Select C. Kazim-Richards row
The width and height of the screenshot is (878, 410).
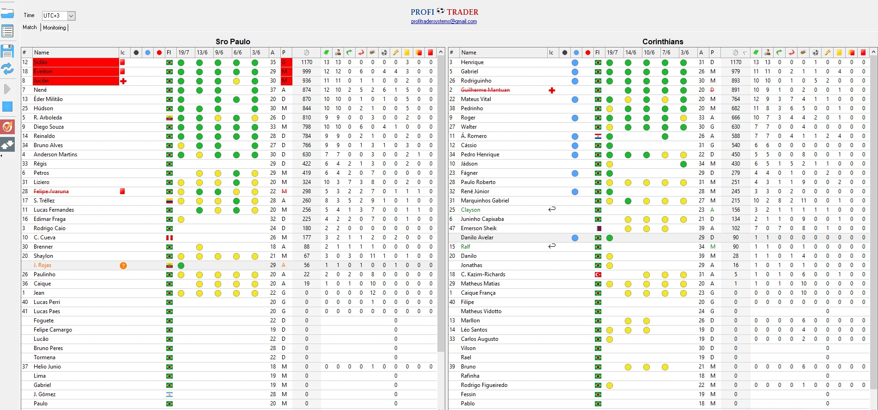(x=659, y=274)
